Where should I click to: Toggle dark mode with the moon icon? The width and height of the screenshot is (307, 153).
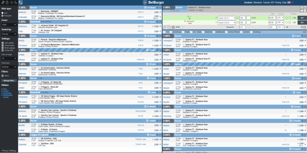(16, 2)
